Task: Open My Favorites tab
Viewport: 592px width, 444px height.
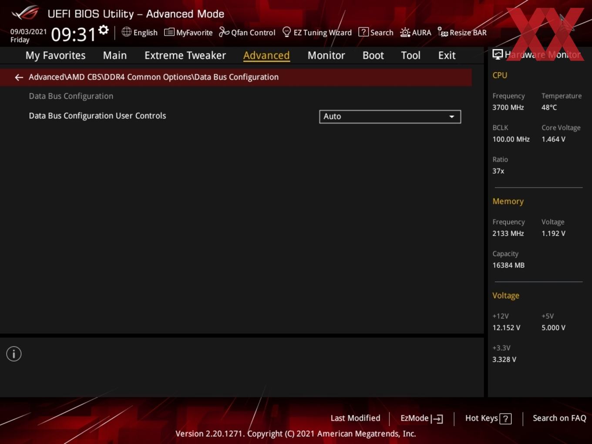Action: 55,55
